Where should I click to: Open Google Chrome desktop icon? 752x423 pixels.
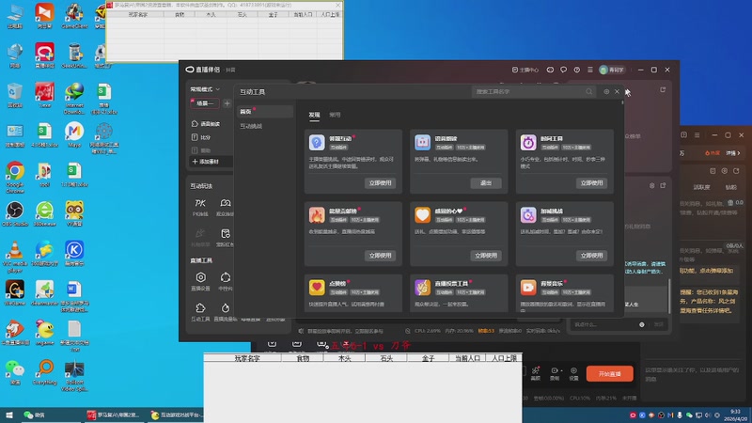15,178
